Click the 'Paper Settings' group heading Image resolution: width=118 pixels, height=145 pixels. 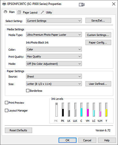(x=15, y=71)
